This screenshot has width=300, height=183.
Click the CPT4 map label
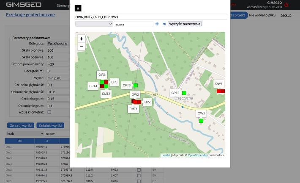[x=93, y=86]
